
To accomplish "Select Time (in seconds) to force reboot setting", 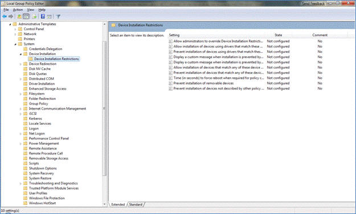I will pos(219,78).
